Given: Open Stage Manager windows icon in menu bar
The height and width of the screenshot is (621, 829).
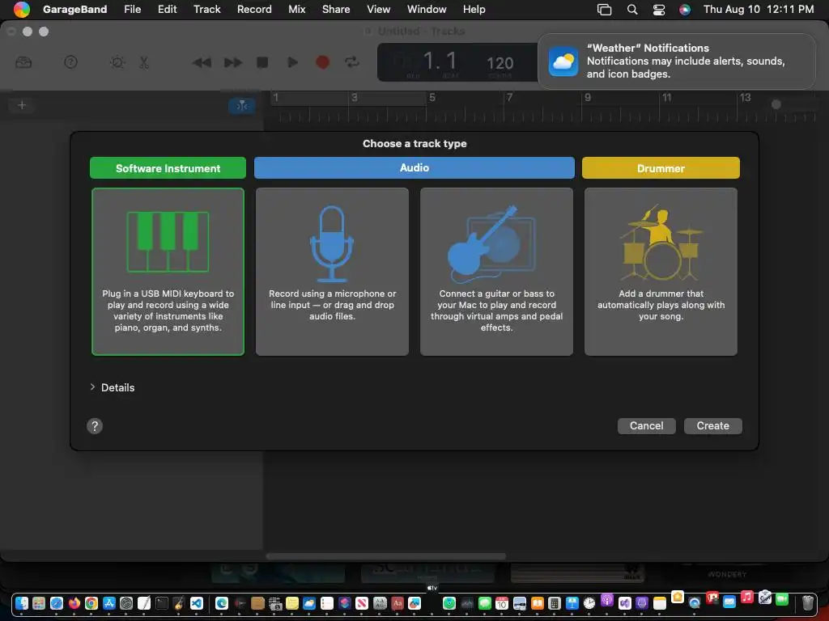Looking at the screenshot, I should (604, 10).
